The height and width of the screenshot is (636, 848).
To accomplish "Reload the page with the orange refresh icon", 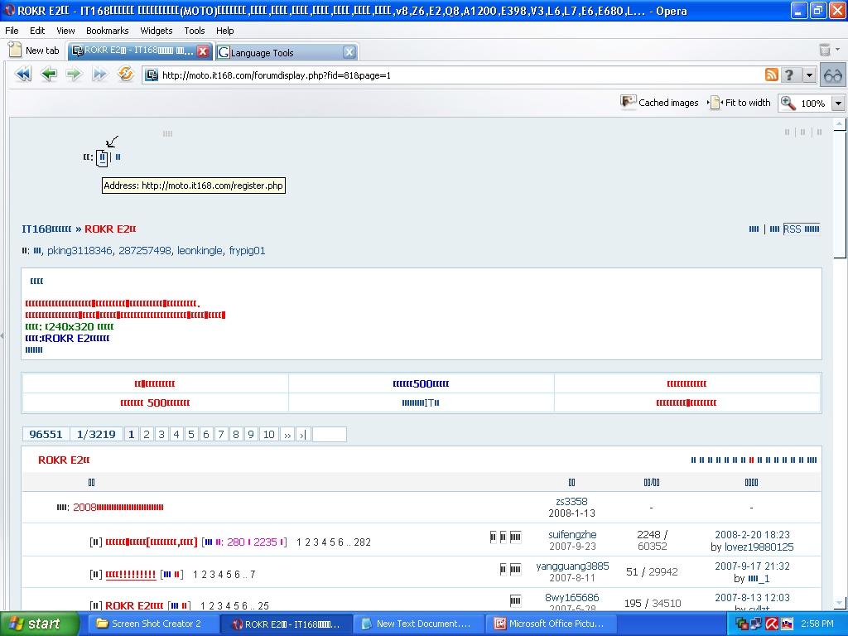I will (126, 74).
